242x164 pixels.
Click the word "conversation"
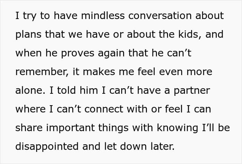click(x=160, y=16)
